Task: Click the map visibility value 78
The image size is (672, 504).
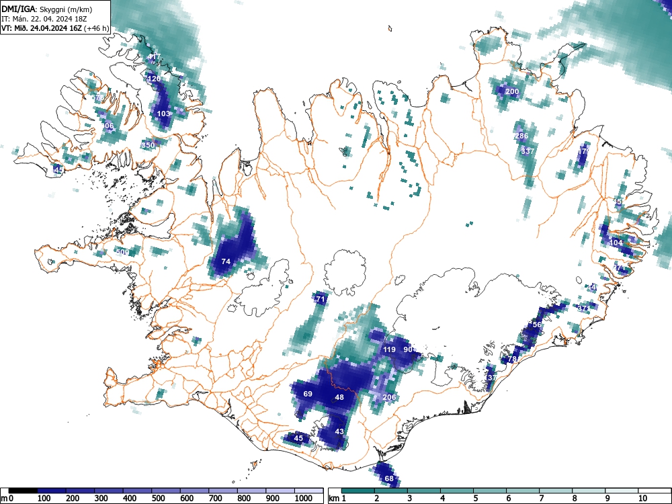Action: [x=512, y=359]
